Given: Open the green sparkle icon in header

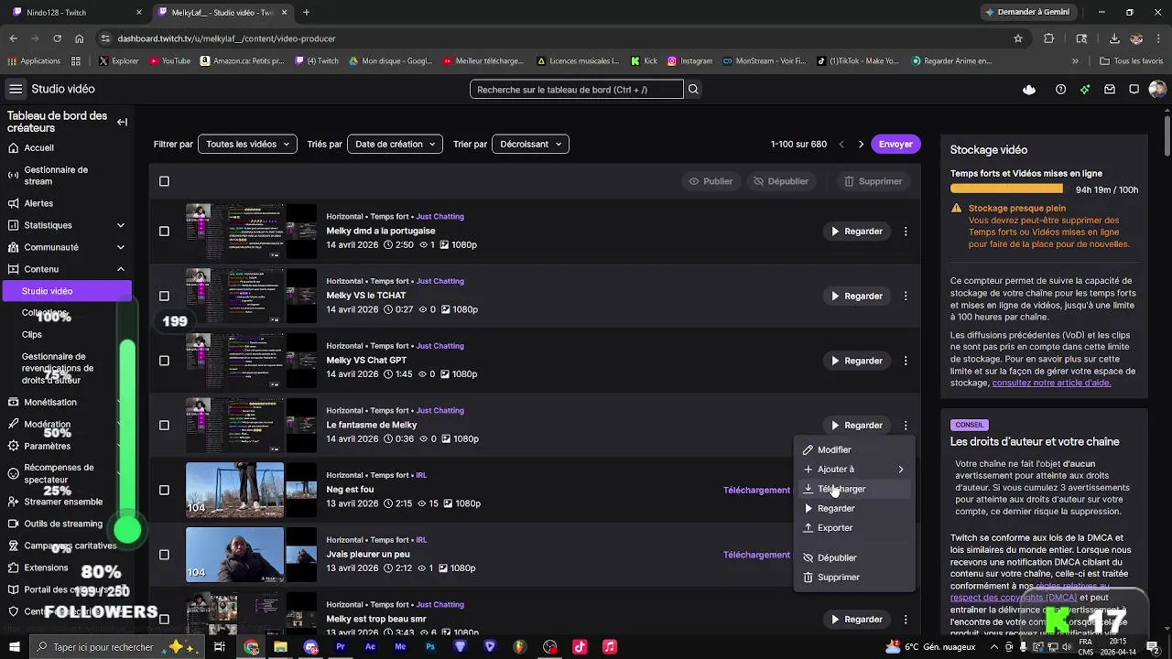Looking at the screenshot, I should (1085, 90).
